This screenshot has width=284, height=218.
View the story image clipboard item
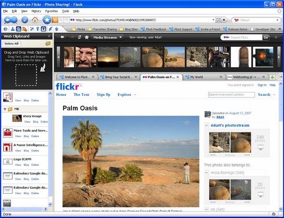tap(27, 121)
